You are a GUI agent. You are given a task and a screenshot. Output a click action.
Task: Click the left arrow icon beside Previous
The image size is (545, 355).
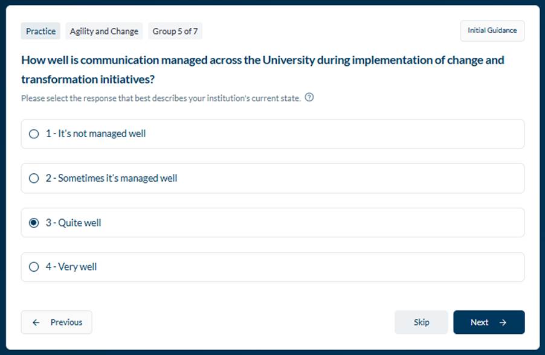point(36,322)
